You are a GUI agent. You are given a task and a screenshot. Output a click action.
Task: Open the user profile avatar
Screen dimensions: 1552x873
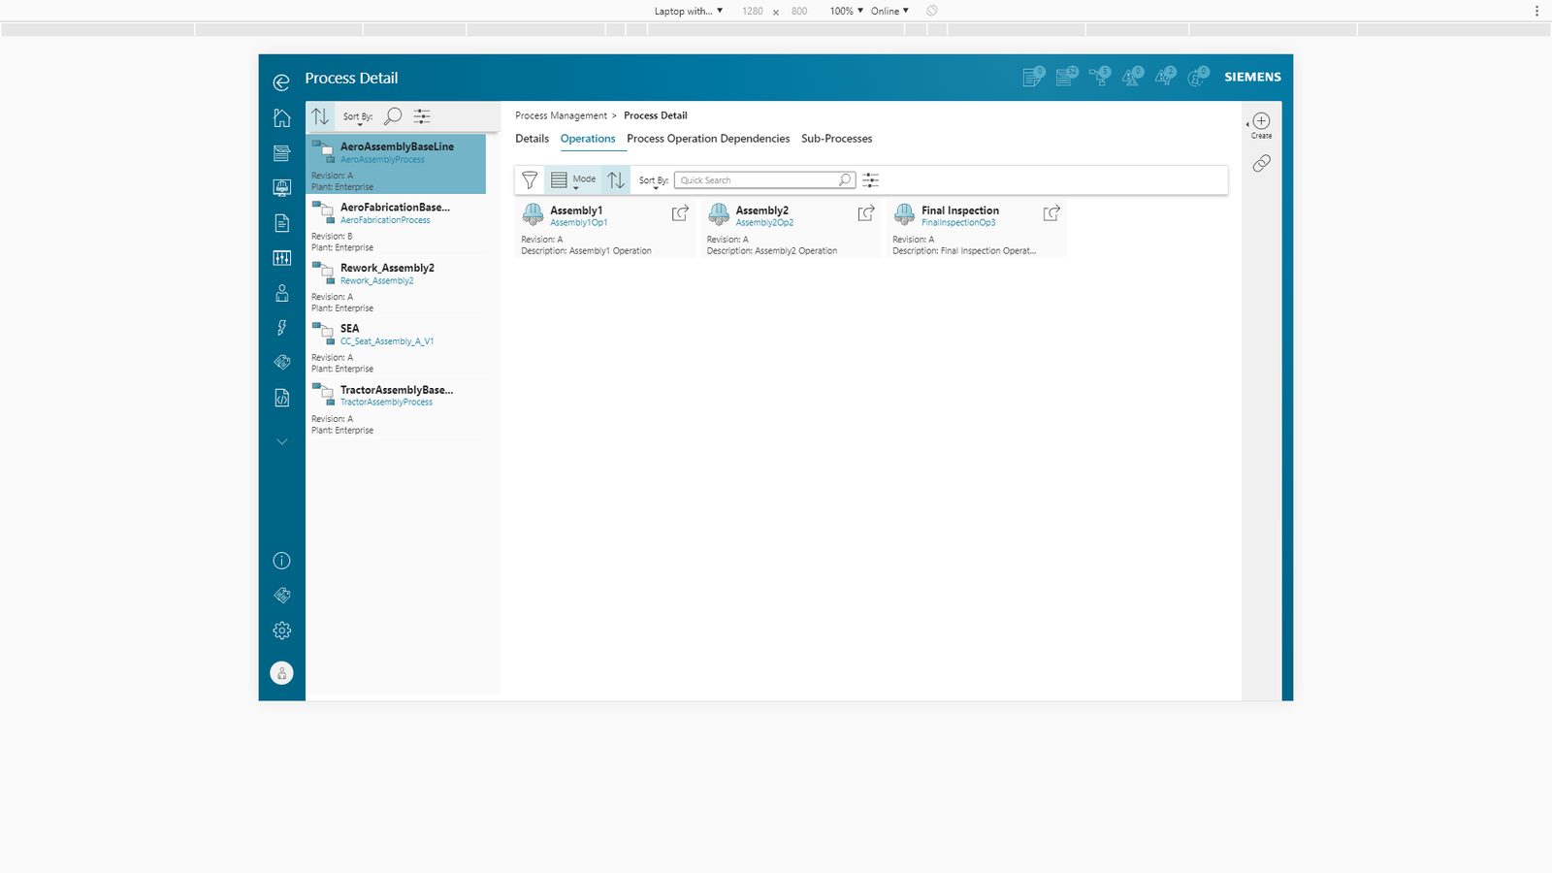pyautogui.click(x=282, y=673)
